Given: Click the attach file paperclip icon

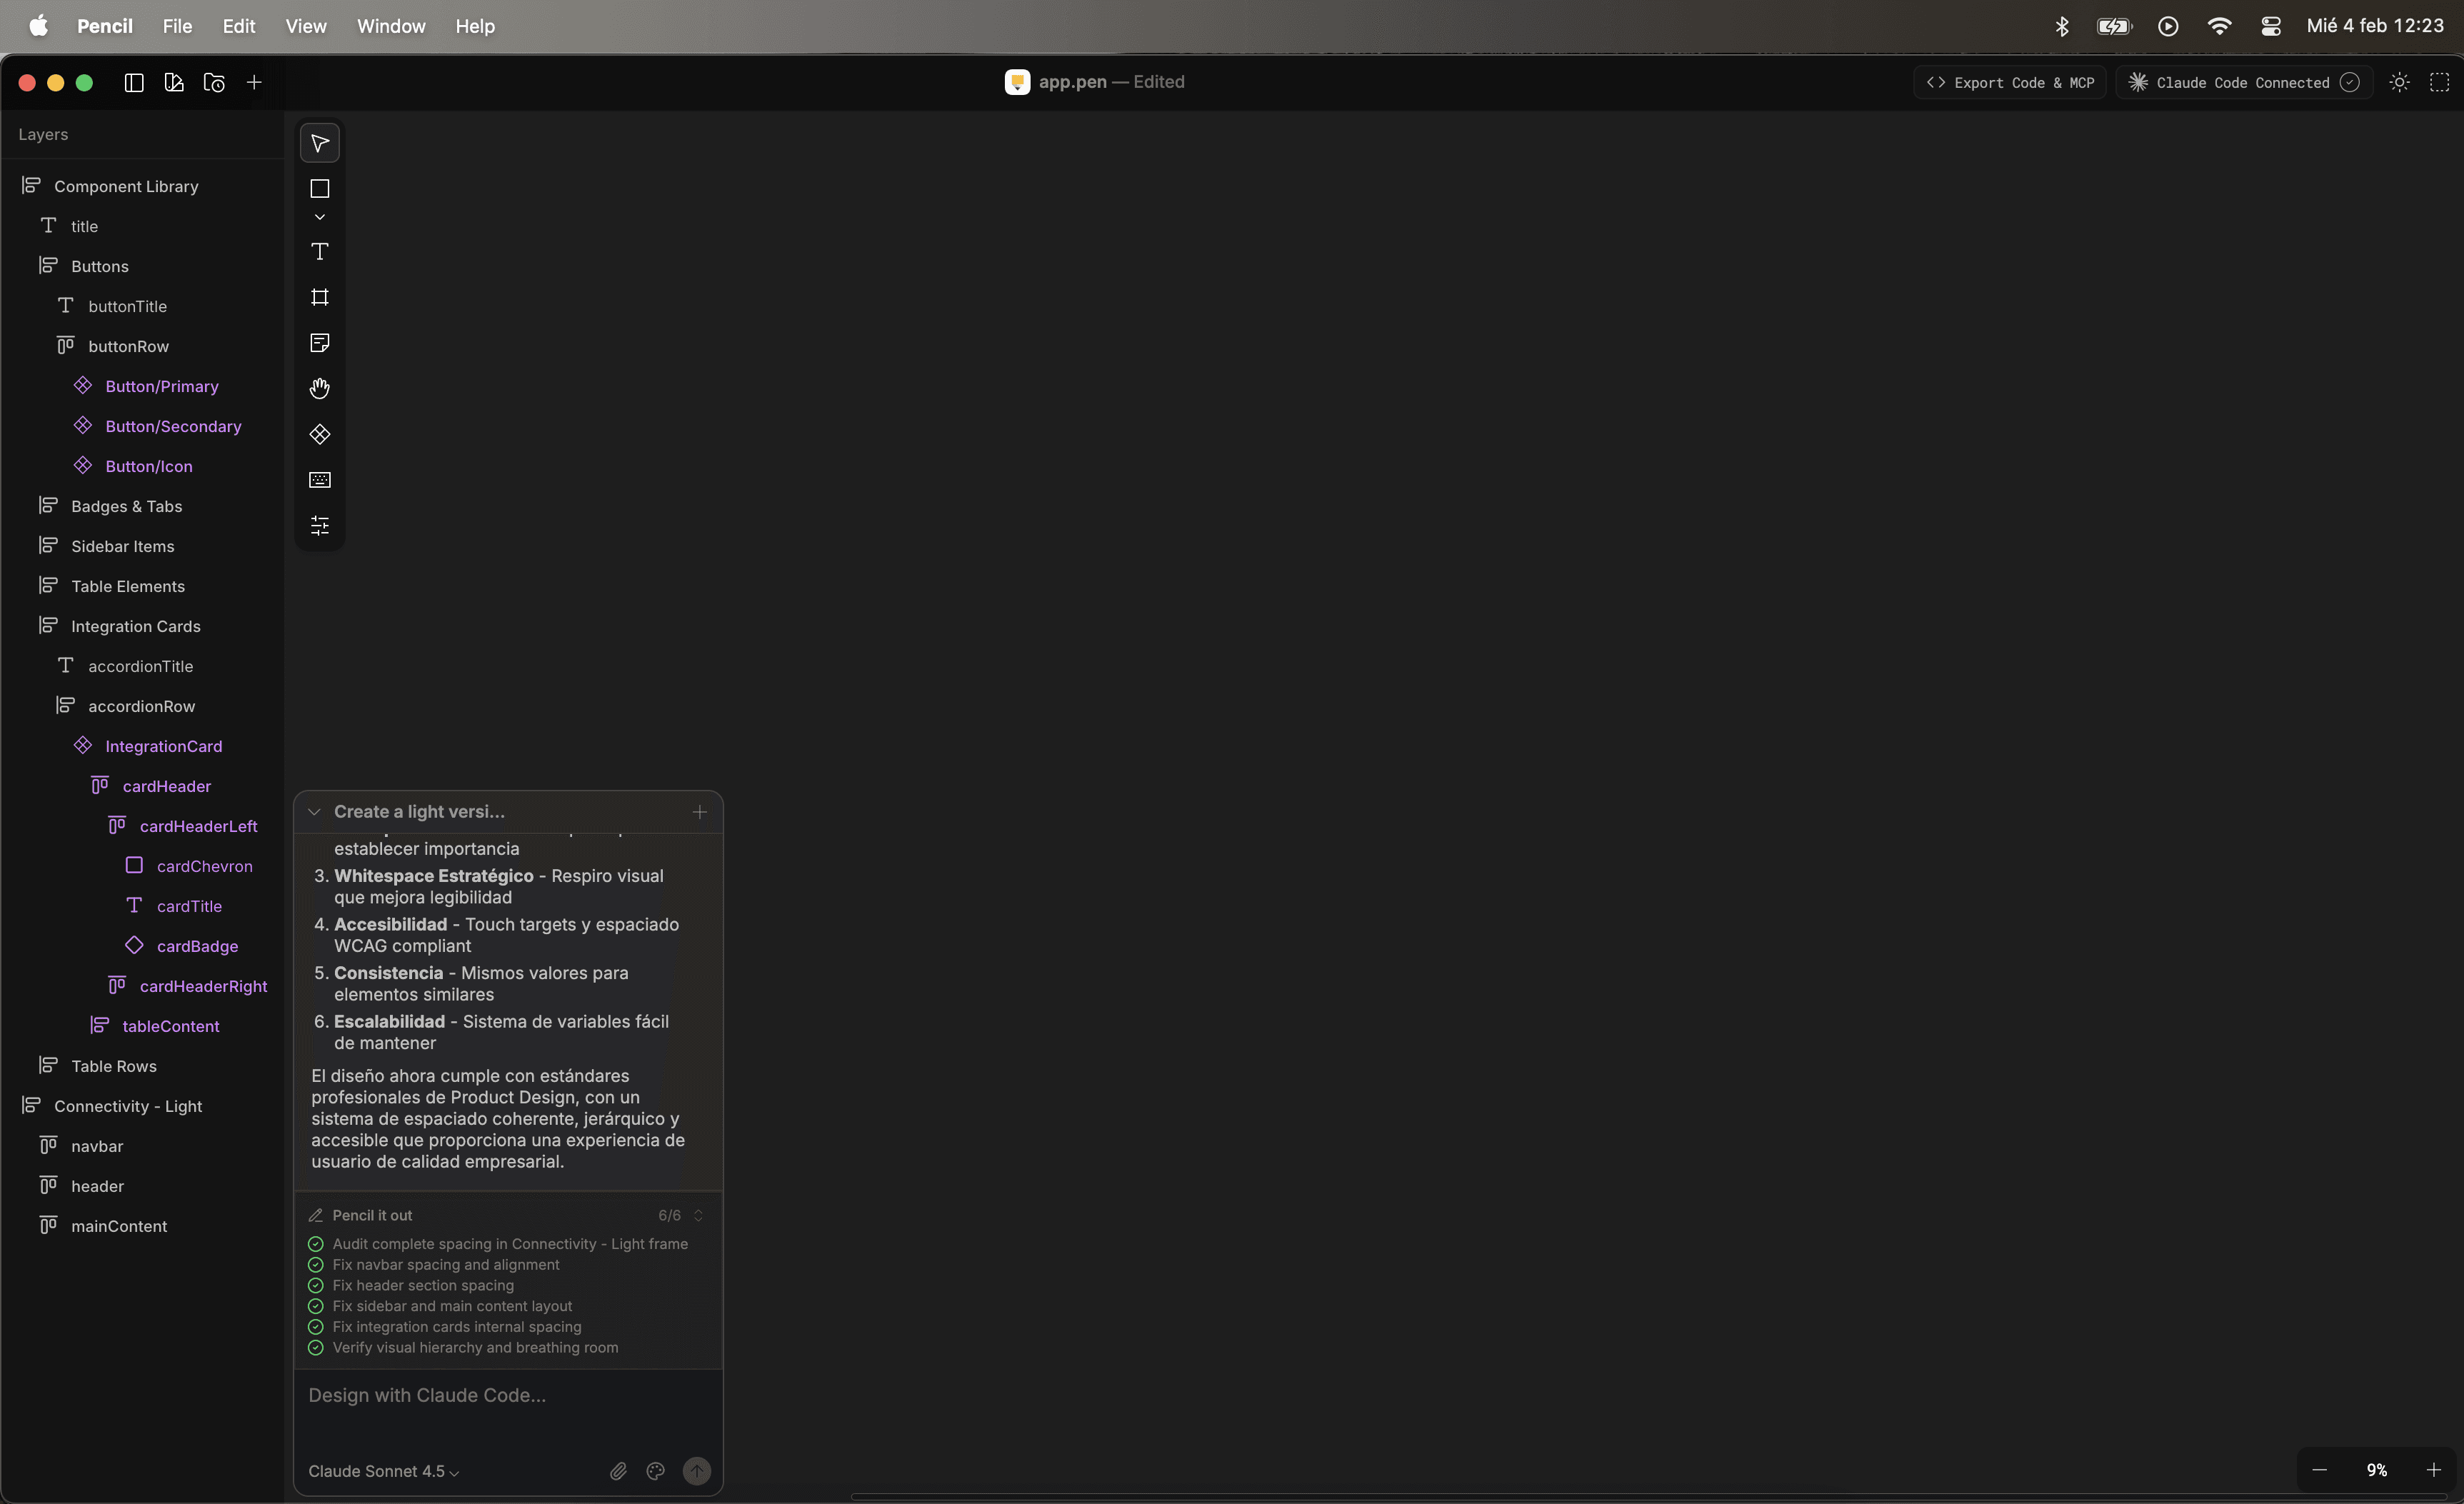Looking at the screenshot, I should point(618,1471).
